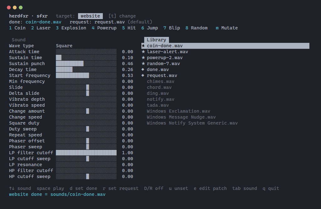Click the star icon beside powerup-2.wav
Viewport: 321px width, 209px height.
(143, 57)
